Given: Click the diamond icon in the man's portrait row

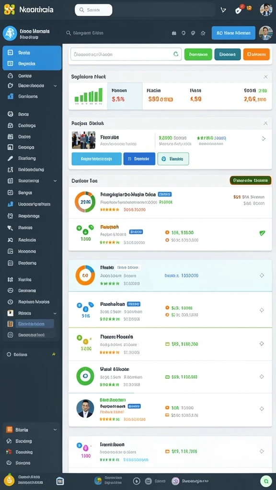Looking at the screenshot, I should [x=262, y=409].
